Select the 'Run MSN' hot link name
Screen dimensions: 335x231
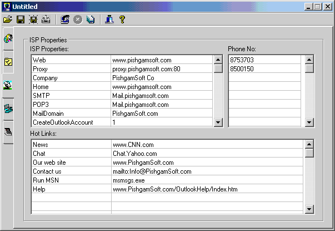pos(71,180)
